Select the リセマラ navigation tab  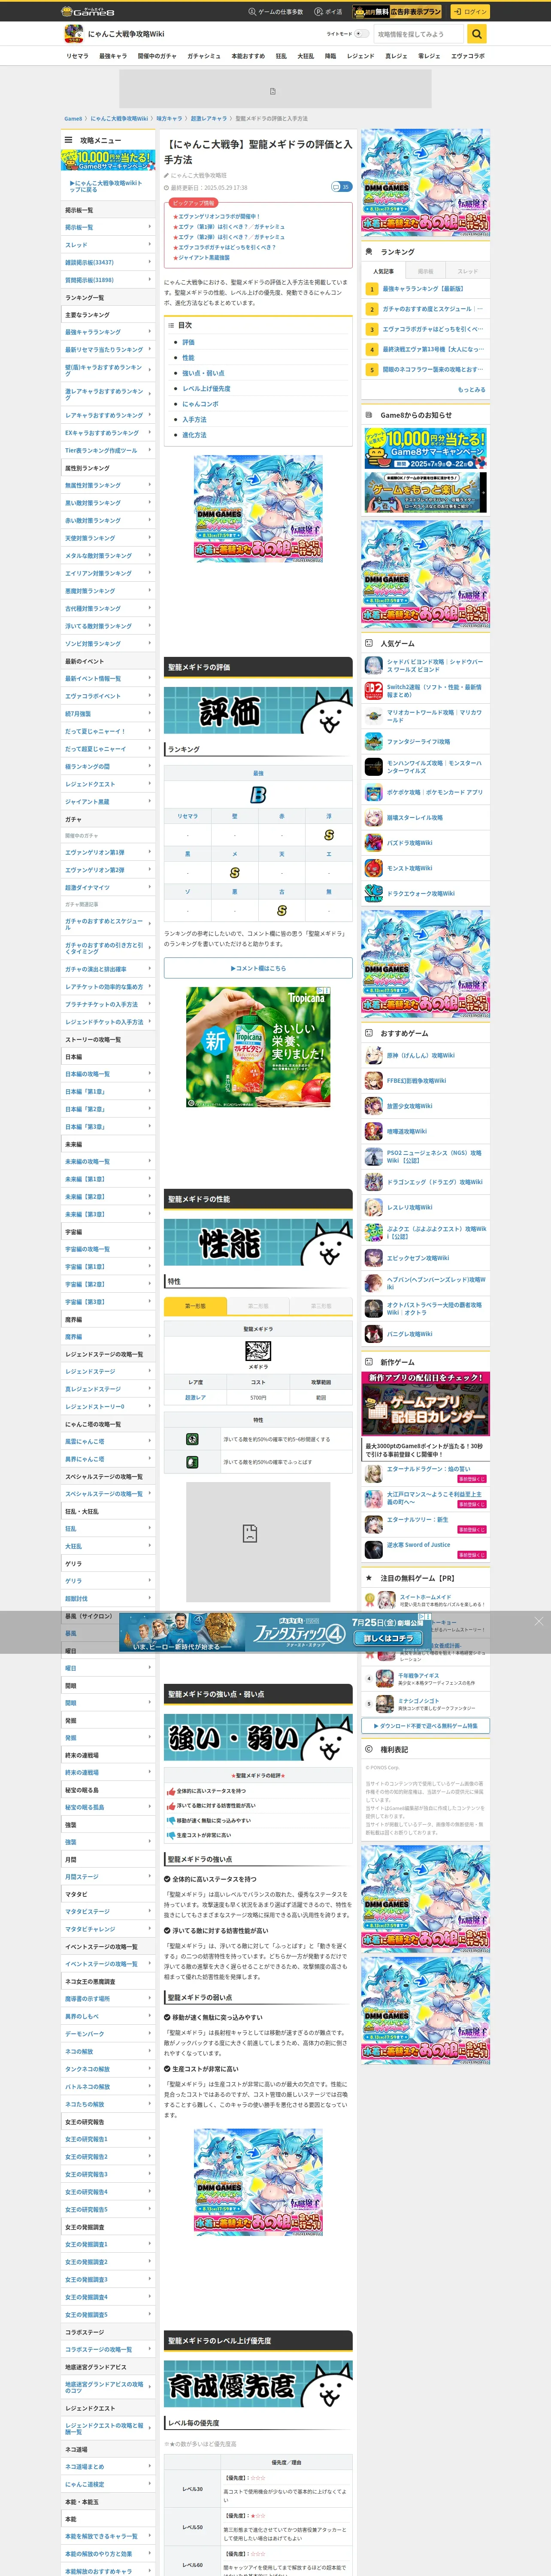coord(77,56)
